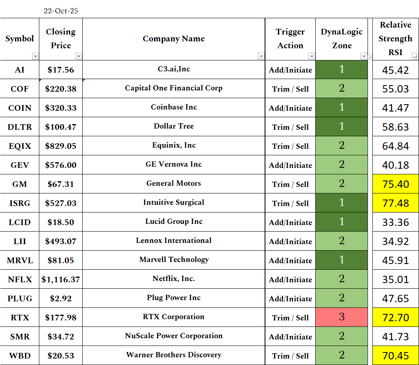Click the ISRG symbol cell
419x365 pixels.
tap(20, 203)
